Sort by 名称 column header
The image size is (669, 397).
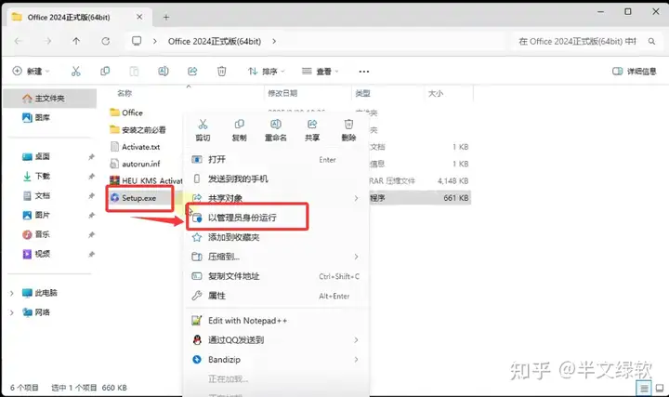pyautogui.click(x=125, y=94)
